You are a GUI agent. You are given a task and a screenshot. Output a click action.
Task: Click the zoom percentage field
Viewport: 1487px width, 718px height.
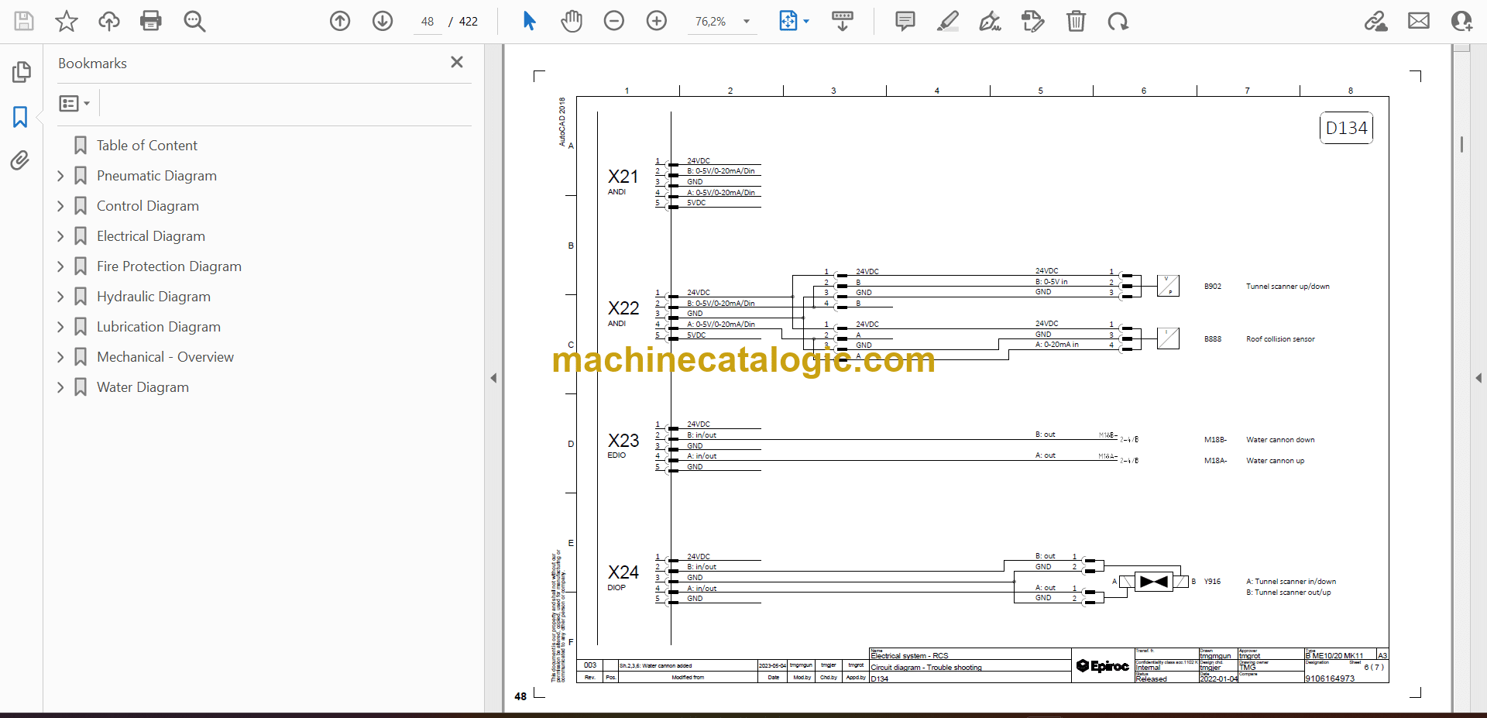click(711, 22)
